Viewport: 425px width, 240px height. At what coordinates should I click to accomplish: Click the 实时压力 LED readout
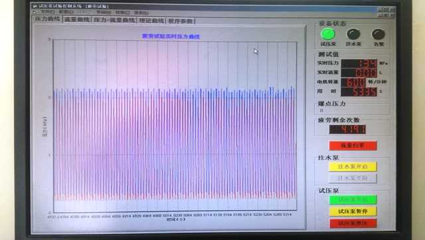point(359,63)
